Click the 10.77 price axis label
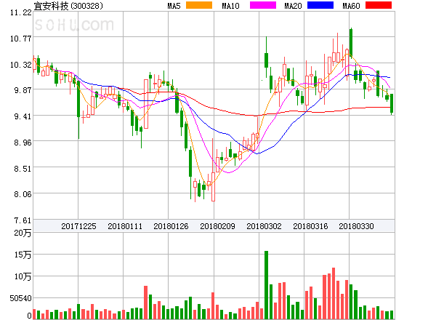This screenshot has width=436, height=320. [x=21, y=39]
